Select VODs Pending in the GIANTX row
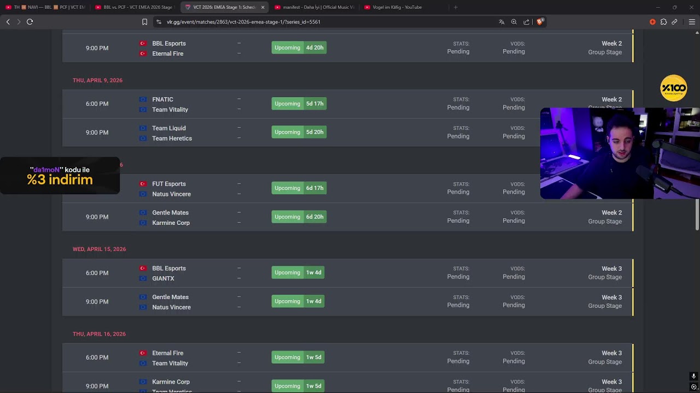The width and height of the screenshot is (700, 393). 514,273
